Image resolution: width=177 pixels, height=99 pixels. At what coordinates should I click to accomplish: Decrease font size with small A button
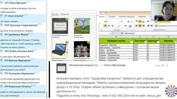tap(132, 21)
